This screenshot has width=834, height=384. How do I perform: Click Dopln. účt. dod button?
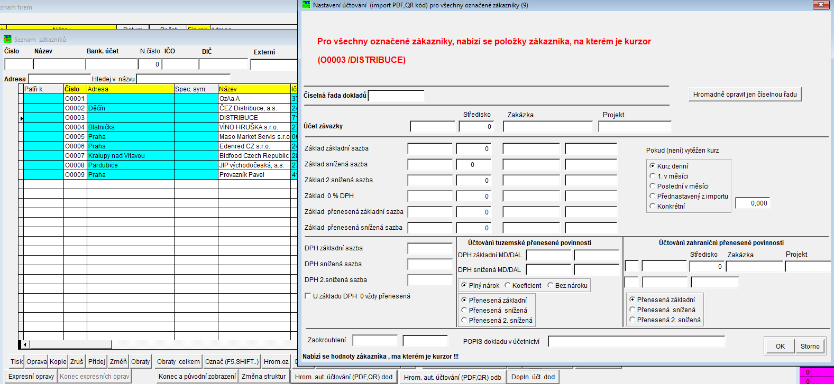(x=533, y=377)
